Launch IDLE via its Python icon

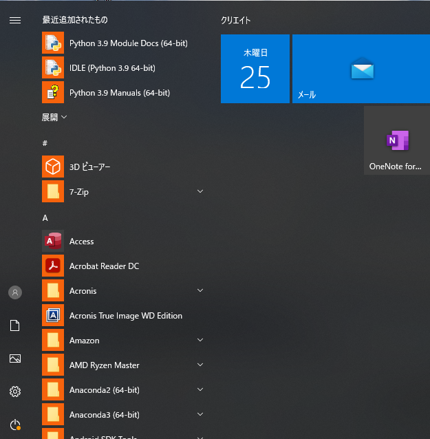click(x=53, y=67)
